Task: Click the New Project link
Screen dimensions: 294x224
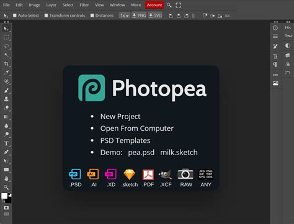Action: pyautogui.click(x=120, y=117)
